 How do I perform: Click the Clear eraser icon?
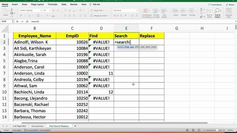coord(201,17)
